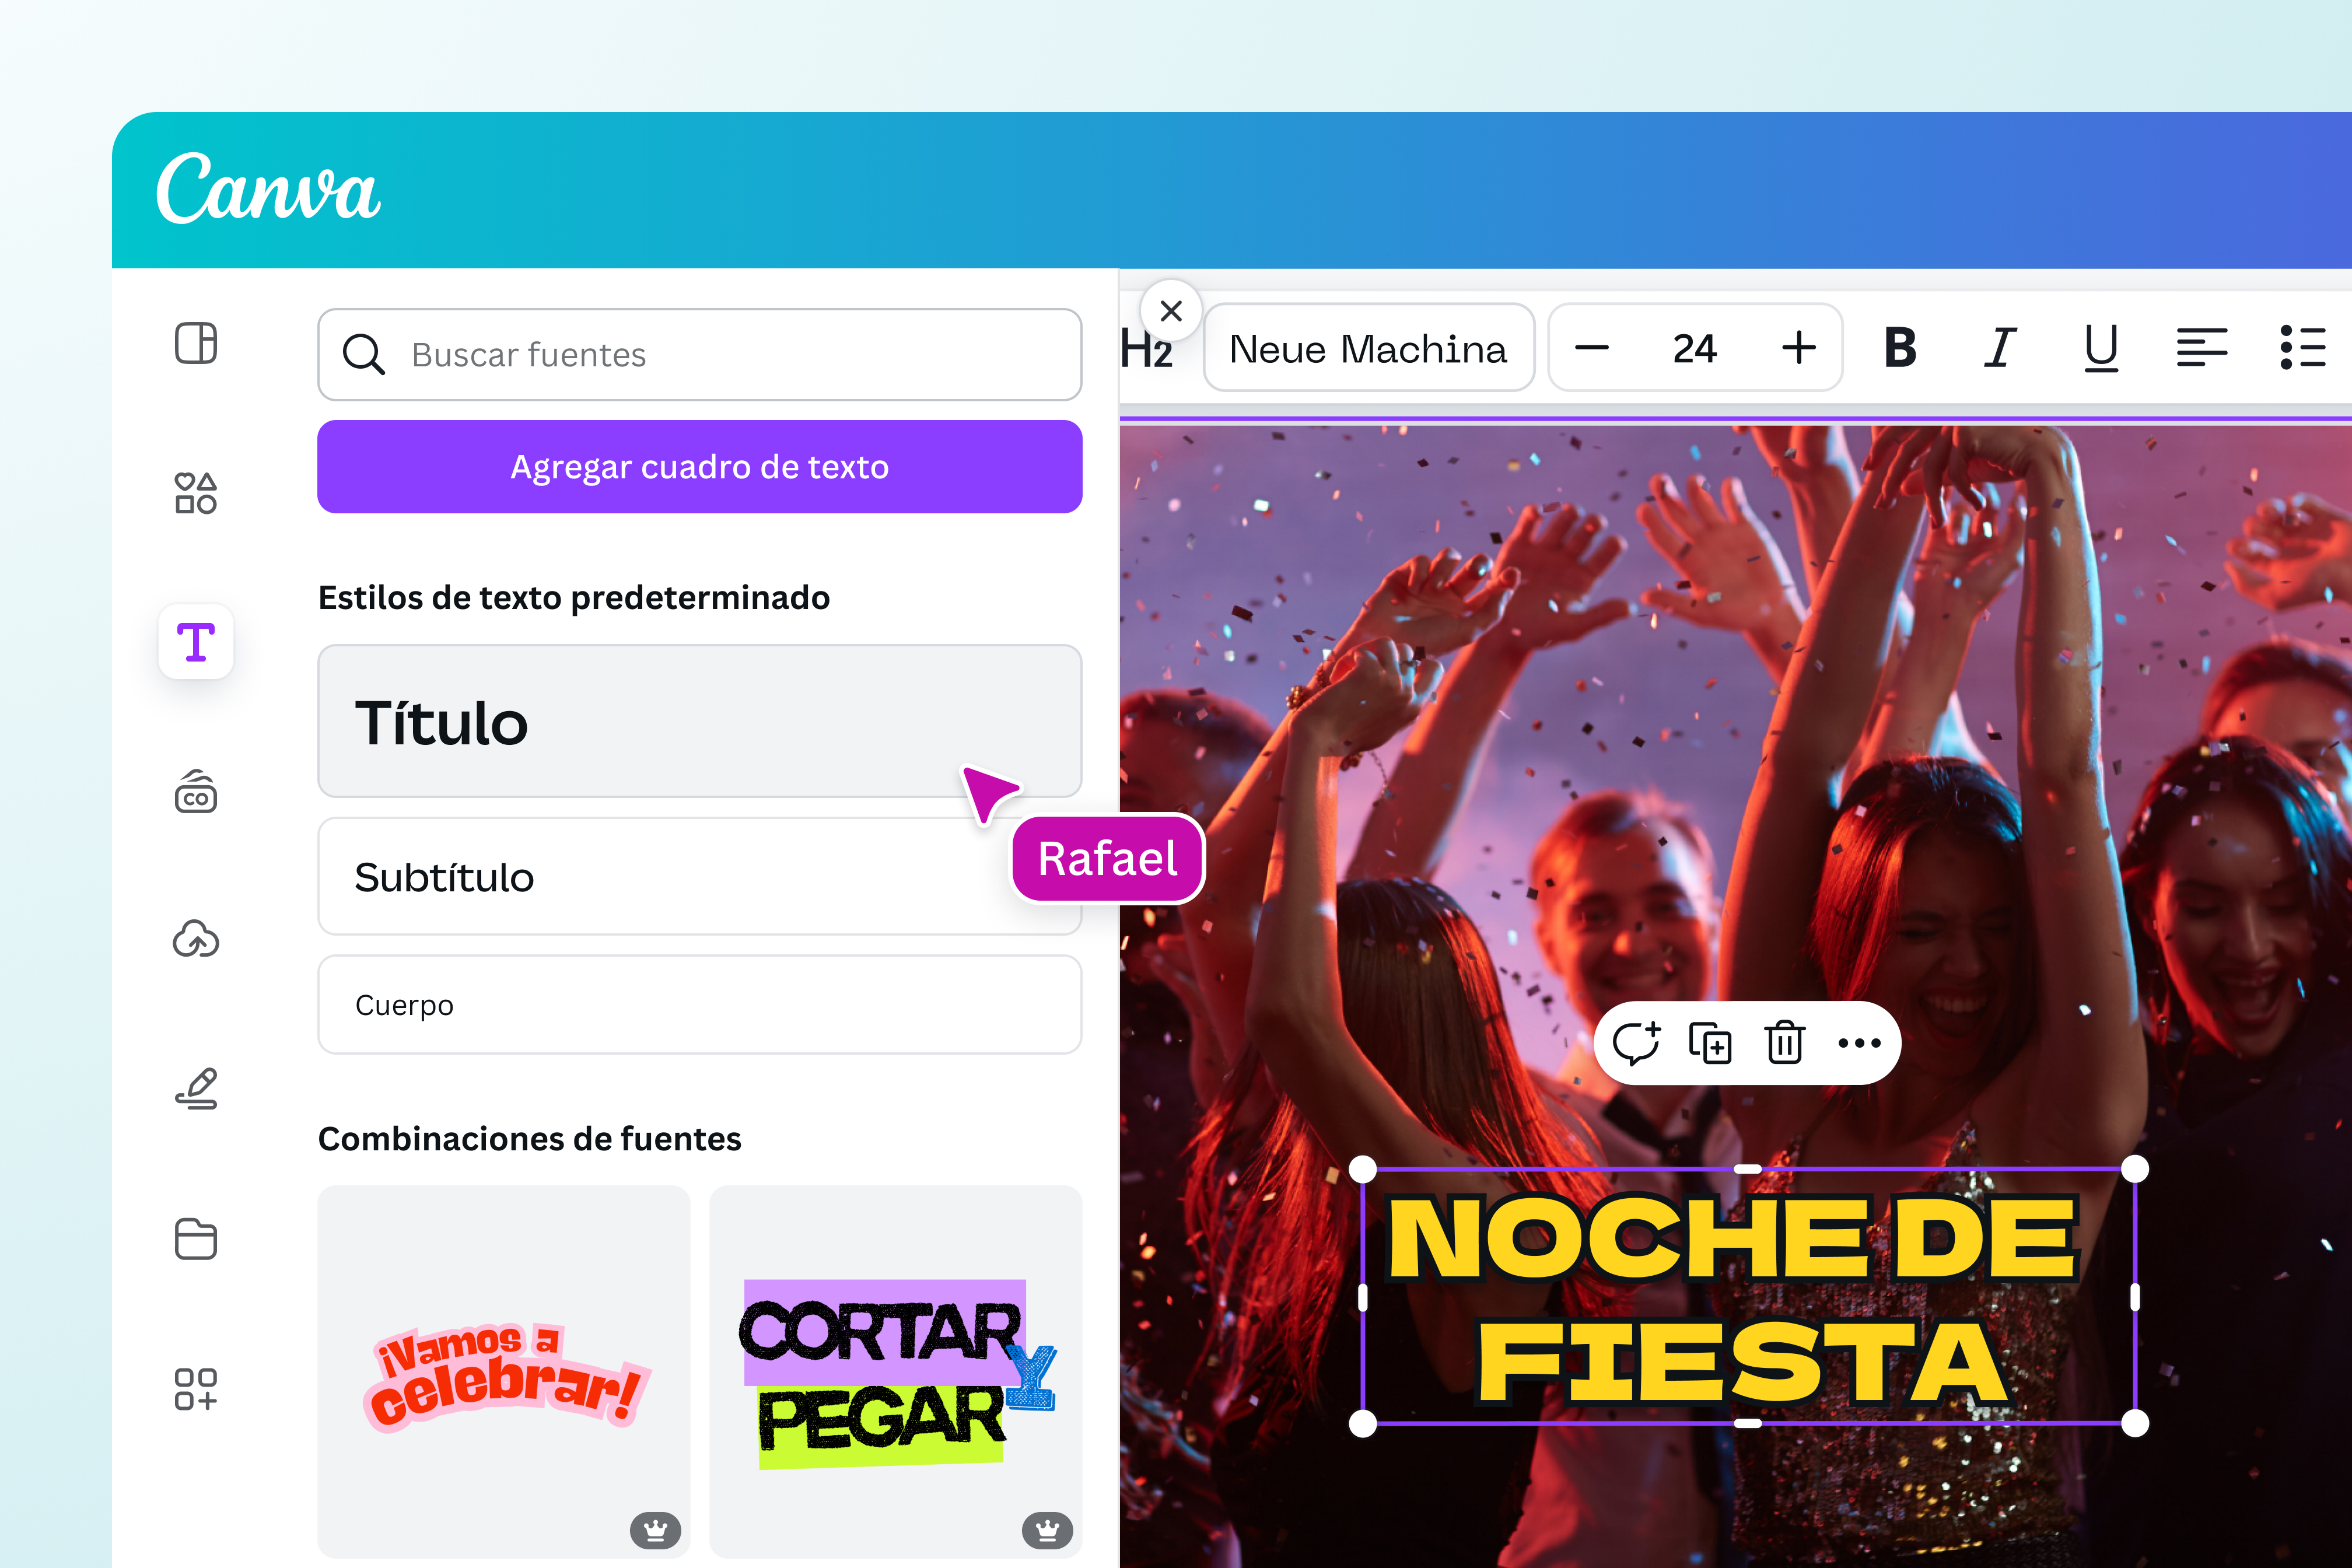
Task: Click the top-right text box resize handle
Action: tap(2135, 1169)
